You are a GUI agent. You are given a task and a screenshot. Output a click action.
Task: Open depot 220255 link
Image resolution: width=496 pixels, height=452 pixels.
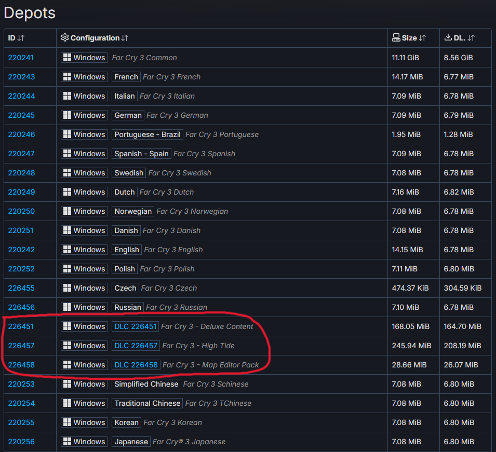21,422
